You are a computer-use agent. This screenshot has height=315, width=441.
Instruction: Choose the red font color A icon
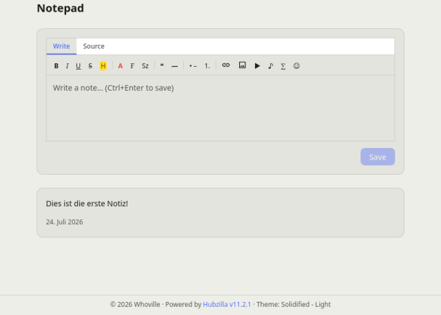tap(121, 66)
